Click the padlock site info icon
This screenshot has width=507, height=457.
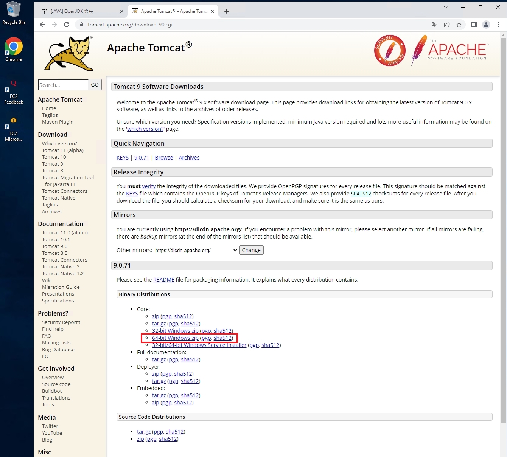pos(81,25)
